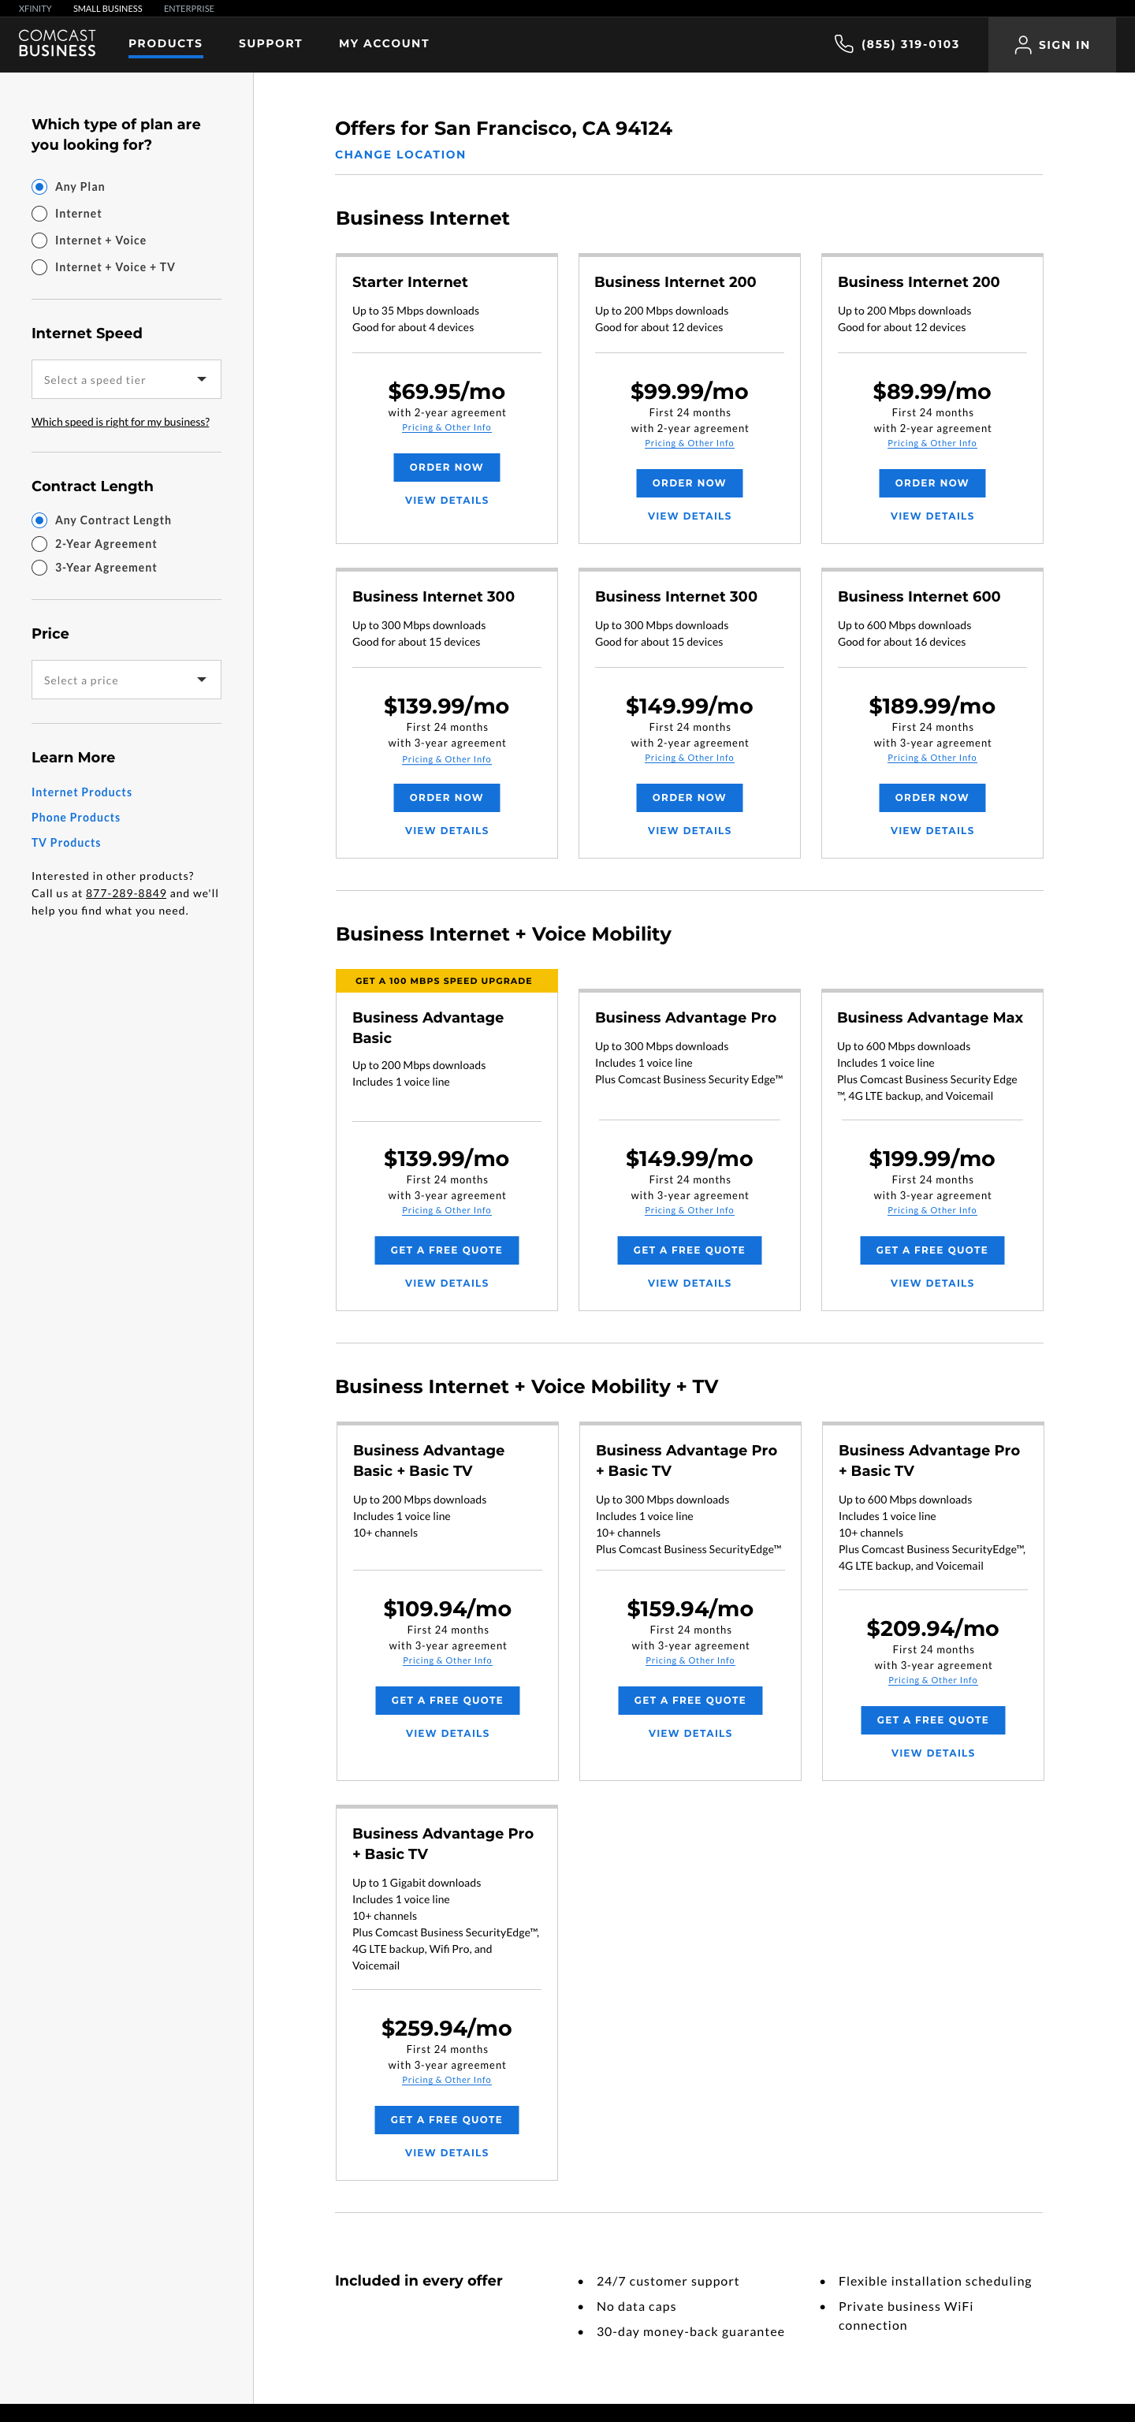Image resolution: width=1135 pixels, height=2422 pixels.
Task: Order Now for Business Internet 600
Action: pos(931,797)
